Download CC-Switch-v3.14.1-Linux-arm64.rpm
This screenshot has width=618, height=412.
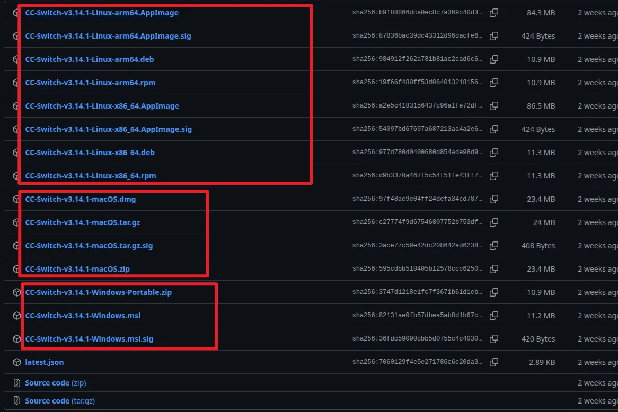pos(90,82)
